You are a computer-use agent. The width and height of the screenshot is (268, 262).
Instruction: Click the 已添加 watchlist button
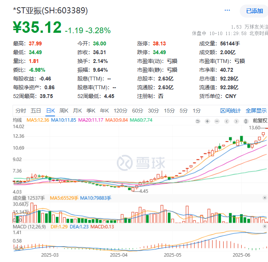point(254,11)
